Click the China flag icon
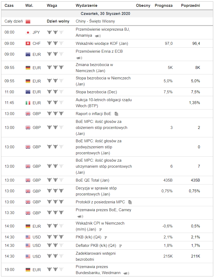The width and height of the screenshot is (214, 278). [28, 21]
